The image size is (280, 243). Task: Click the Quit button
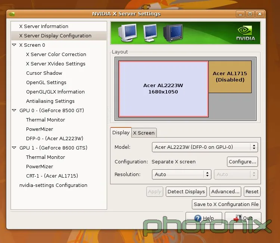(x=243, y=218)
